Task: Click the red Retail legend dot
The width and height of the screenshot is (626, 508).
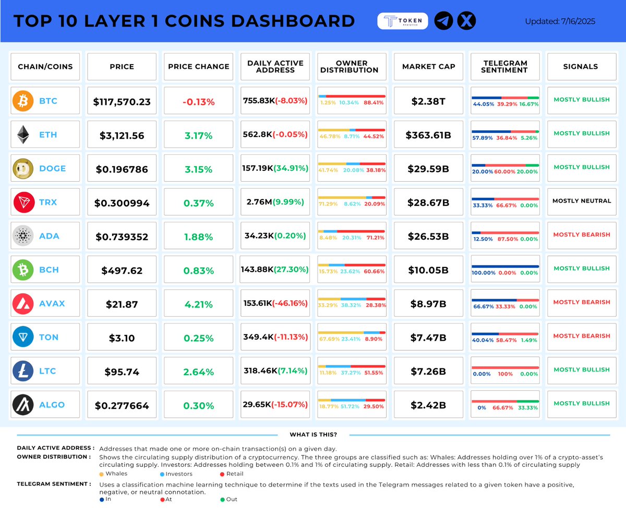Action: tap(222, 474)
